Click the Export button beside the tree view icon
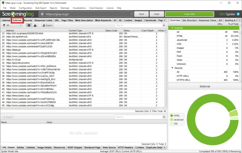The height and width of the screenshot is (153, 242). click(x=47, y=25)
